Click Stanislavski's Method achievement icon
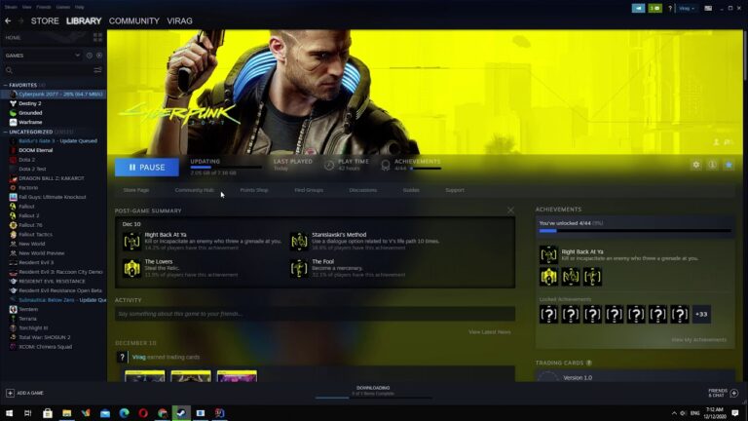 pyautogui.click(x=299, y=241)
